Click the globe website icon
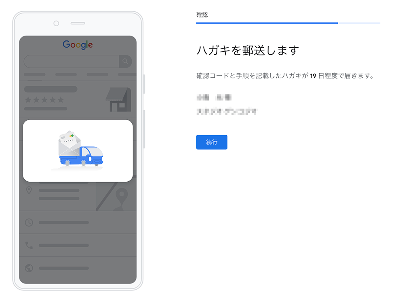 click(29, 268)
